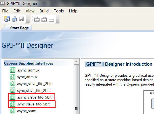Select the Start Page tab
The height and width of the screenshot is (114, 154).
[x=19, y=28]
